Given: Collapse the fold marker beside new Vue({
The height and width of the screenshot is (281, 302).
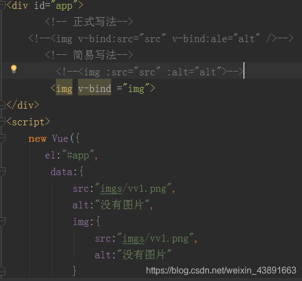Looking at the screenshot, I should [2, 139].
